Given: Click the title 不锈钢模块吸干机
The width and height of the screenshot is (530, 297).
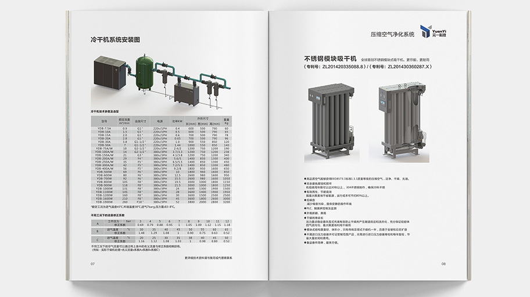Looking at the screenshot, I should (x=330, y=59).
